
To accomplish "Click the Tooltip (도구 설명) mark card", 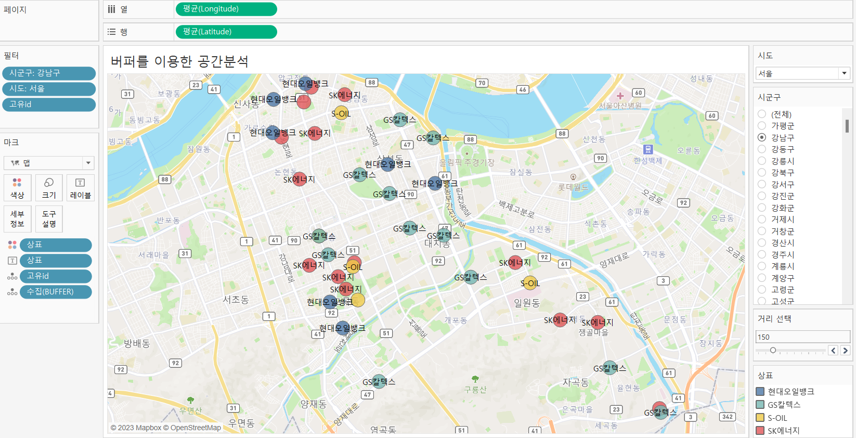I will (49, 218).
